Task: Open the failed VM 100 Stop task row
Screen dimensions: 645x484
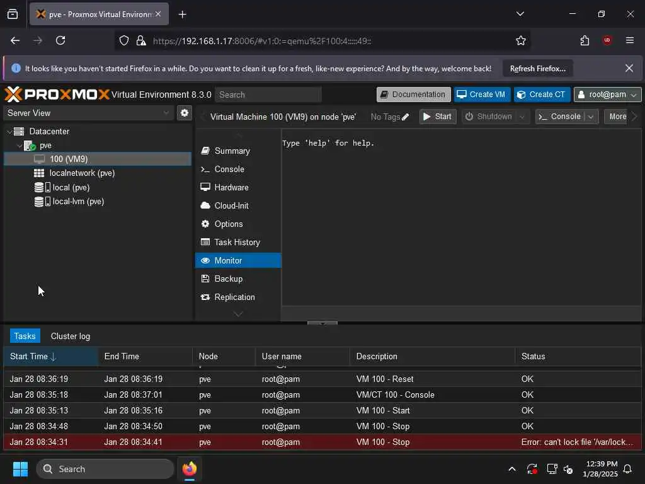Action: pos(322,442)
